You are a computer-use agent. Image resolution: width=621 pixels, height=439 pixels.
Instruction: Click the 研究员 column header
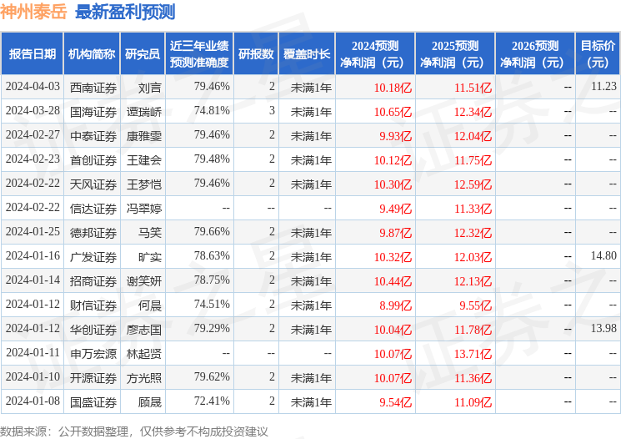[x=143, y=53]
